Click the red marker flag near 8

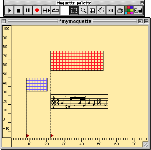(28, 136)
